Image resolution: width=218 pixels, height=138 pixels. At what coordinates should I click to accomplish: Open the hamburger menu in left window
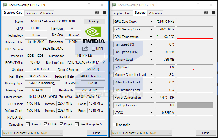(105, 13)
